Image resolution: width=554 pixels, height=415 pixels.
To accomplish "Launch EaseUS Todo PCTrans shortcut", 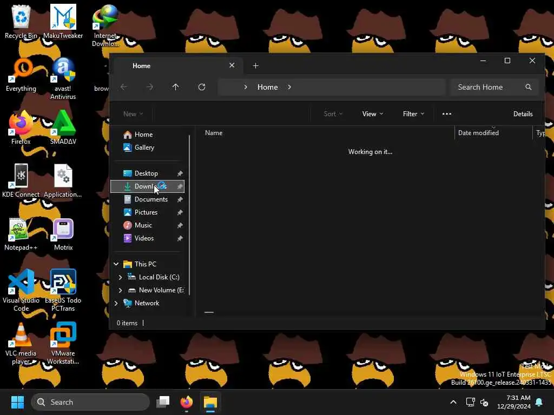I will click(63, 290).
